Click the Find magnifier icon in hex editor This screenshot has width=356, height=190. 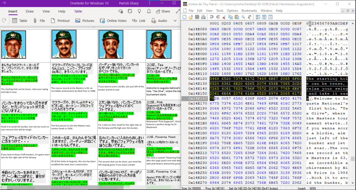(x=242, y=16)
